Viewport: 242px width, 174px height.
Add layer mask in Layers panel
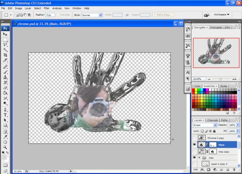[209, 170]
